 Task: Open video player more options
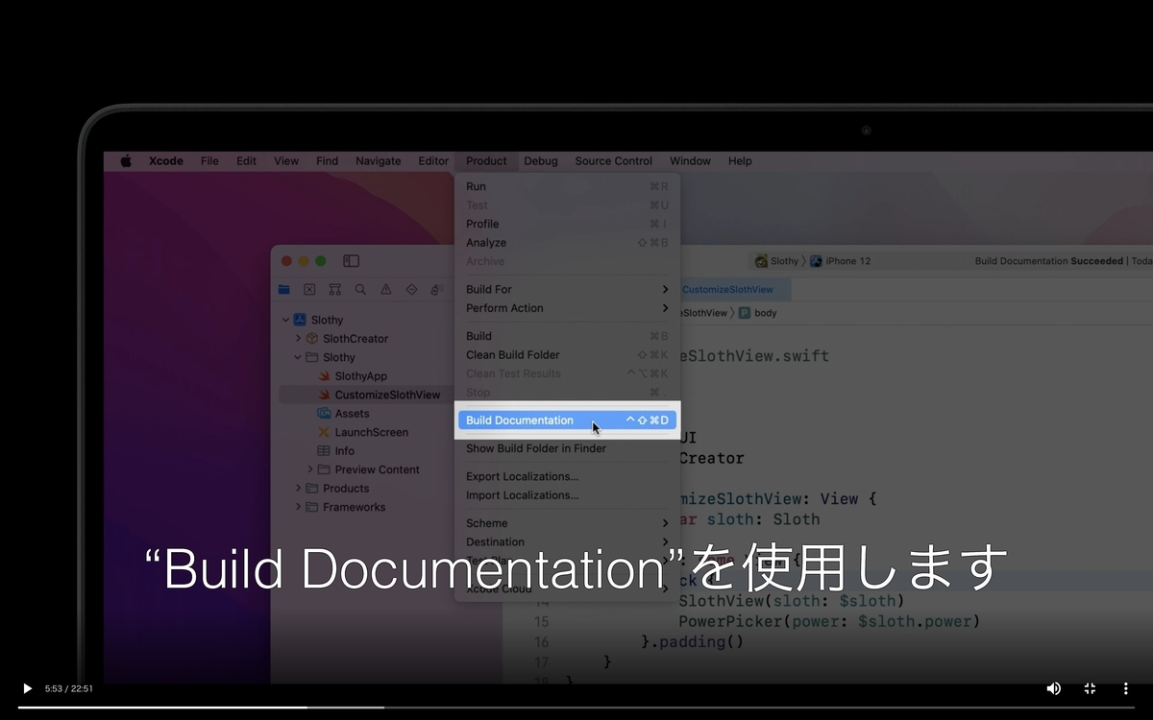[1125, 688]
